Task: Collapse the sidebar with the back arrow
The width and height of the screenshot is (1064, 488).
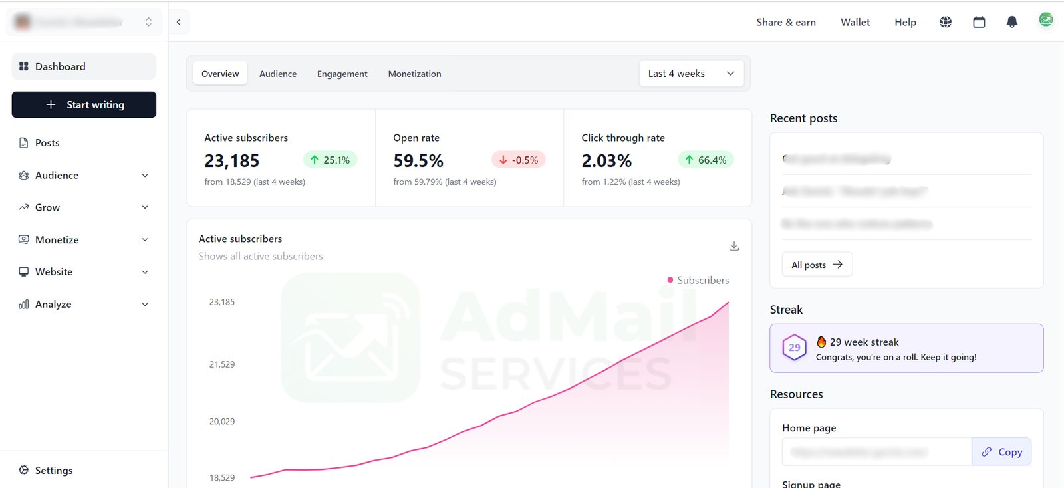Action: (178, 22)
